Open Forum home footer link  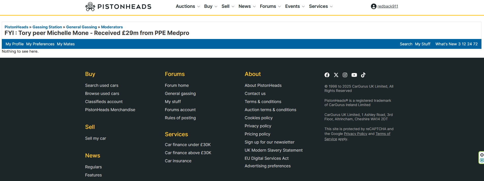point(177,86)
